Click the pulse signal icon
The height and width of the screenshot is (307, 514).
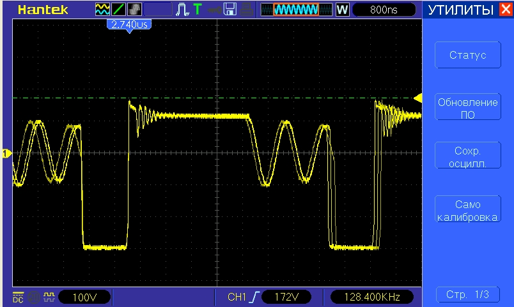182,10
